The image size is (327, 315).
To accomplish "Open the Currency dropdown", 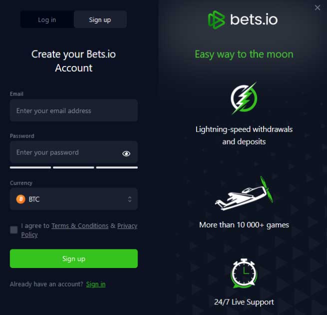I will [74, 199].
